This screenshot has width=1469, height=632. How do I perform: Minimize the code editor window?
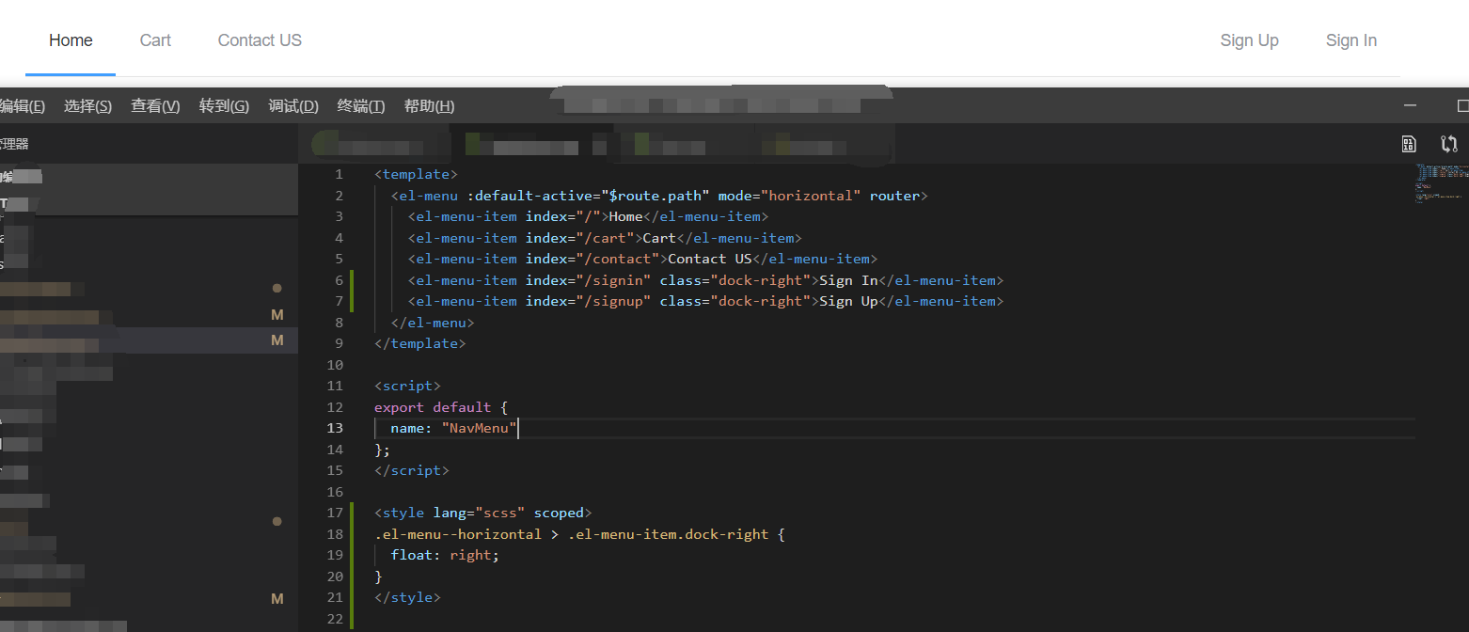tap(1410, 105)
